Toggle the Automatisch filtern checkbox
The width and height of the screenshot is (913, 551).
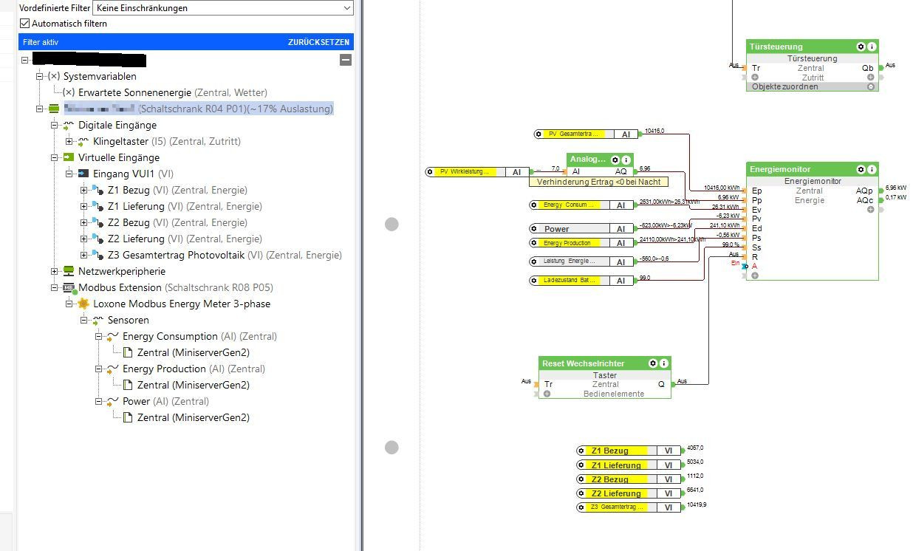tap(25, 24)
